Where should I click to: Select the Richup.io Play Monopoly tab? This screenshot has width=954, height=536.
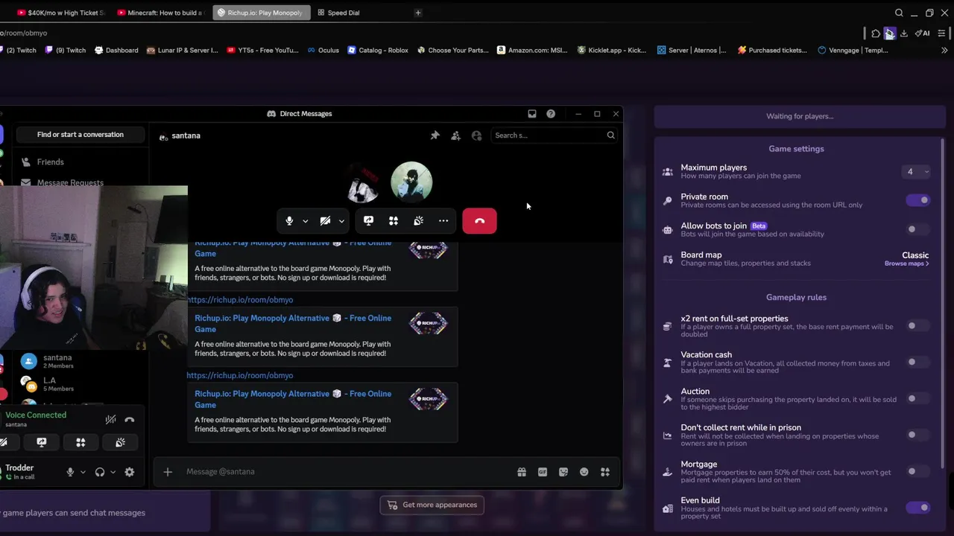click(261, 13)
